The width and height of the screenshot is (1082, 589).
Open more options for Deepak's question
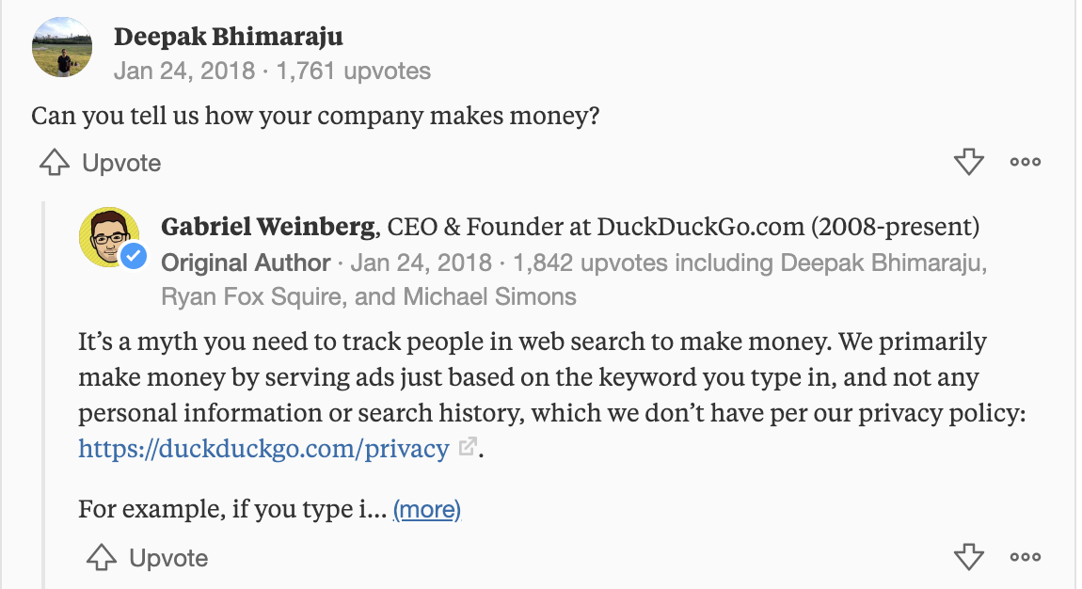(x=1025, y=162)
